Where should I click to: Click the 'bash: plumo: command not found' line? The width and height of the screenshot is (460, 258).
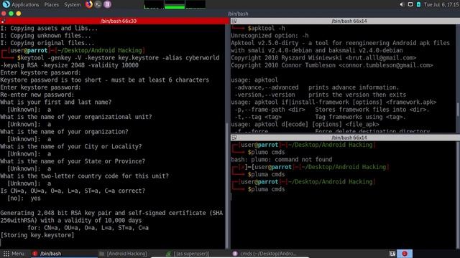(x=281, y=160)
